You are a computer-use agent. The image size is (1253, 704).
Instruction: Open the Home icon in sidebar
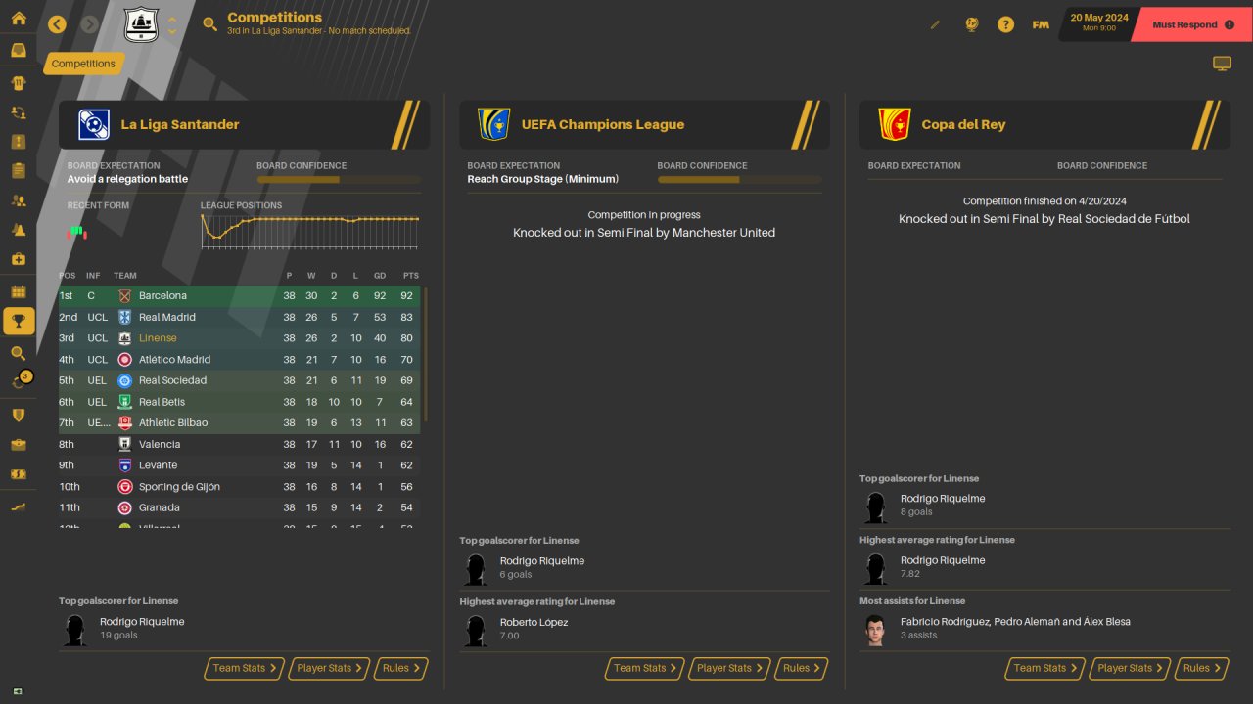(x=19, y=18)
